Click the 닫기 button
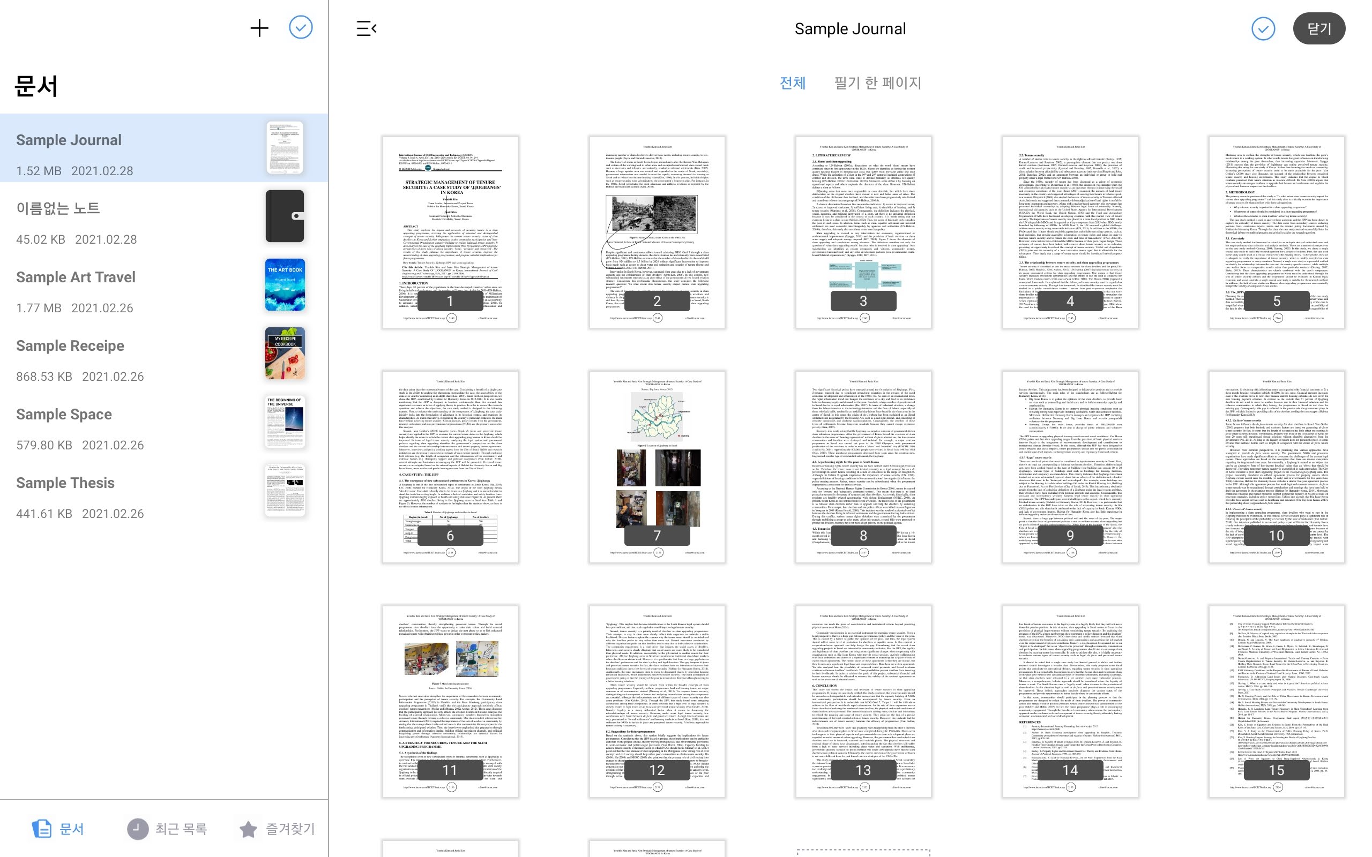The image size is (1372, 857). [1318, 28]
